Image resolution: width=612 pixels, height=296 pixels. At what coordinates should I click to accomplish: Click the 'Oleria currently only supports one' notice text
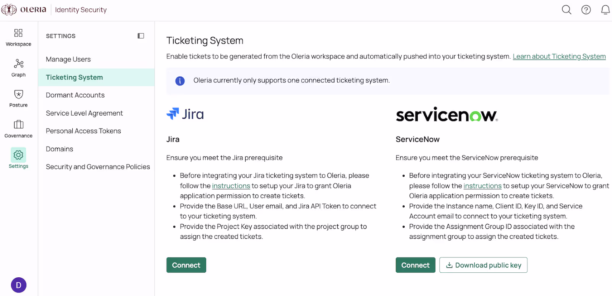point(291,80)
